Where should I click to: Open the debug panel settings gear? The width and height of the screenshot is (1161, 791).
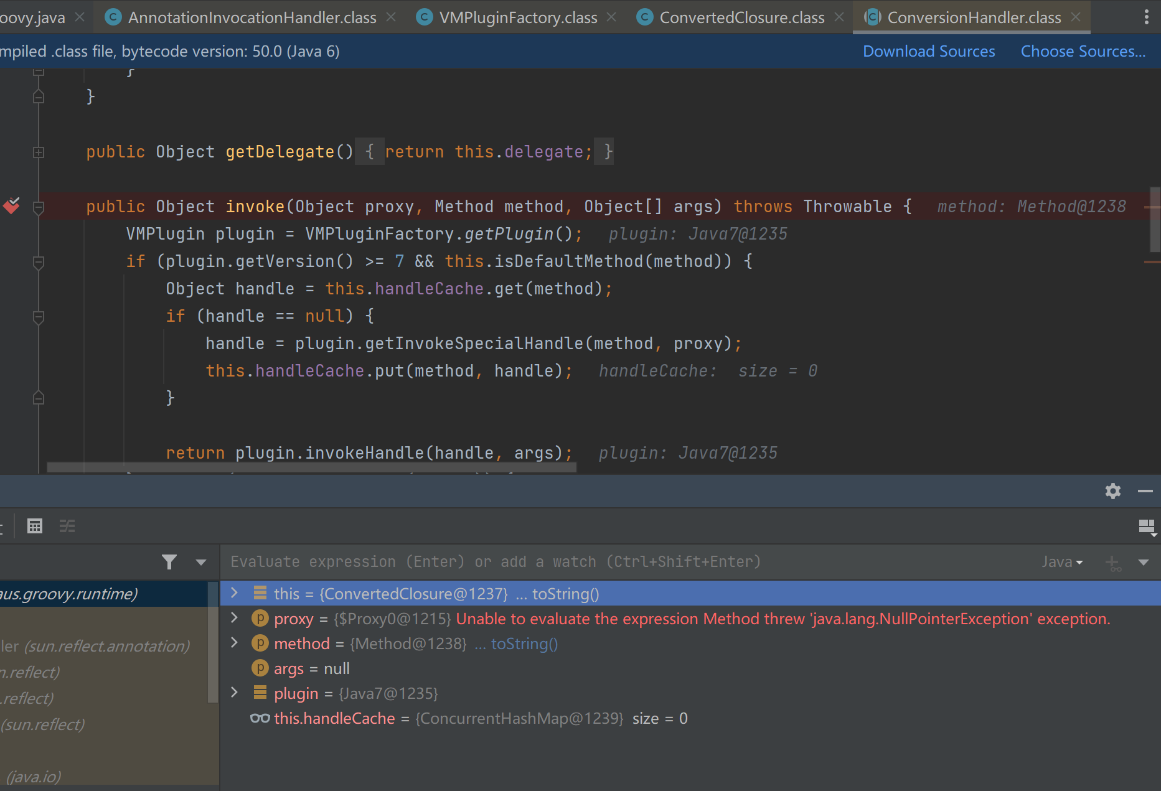(1112, 491)
